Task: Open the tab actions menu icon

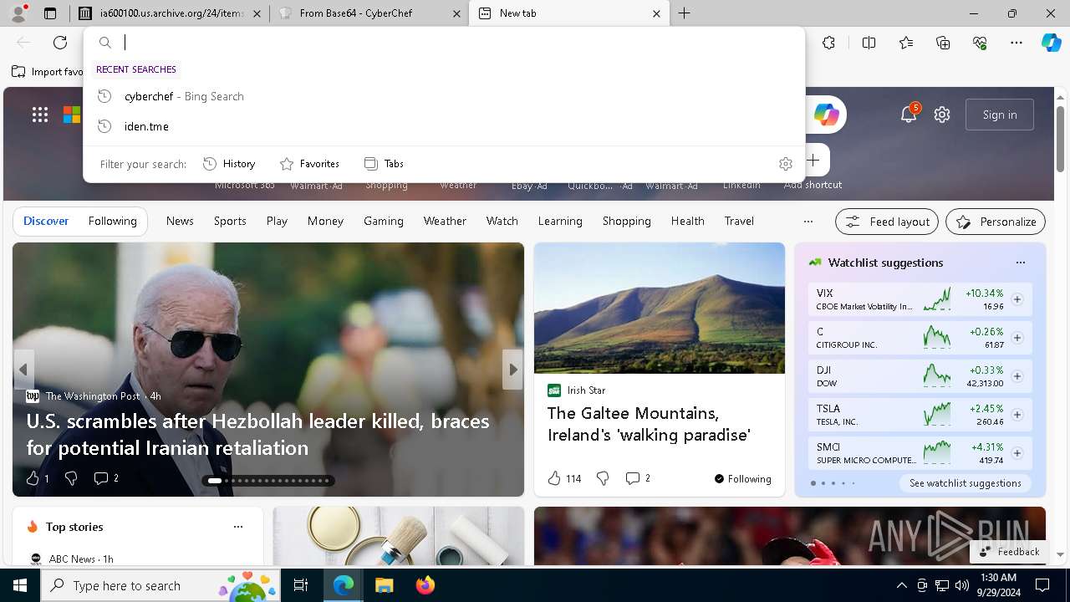Action: click(50, 13)
